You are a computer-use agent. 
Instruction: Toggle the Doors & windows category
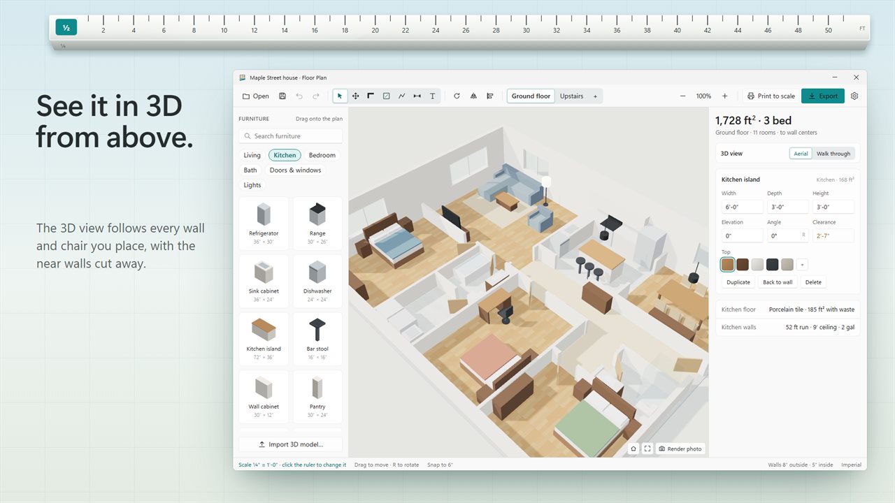[x=295, y=170]
